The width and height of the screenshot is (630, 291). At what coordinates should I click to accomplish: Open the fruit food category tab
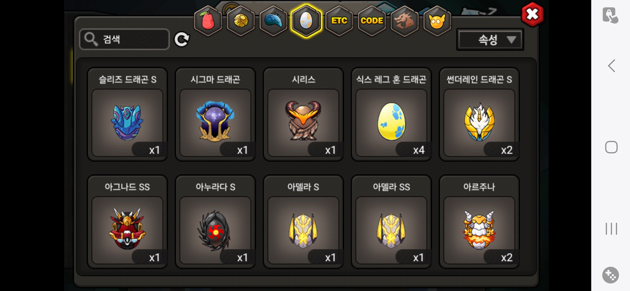pyautogui.click(x=208, y=21)
